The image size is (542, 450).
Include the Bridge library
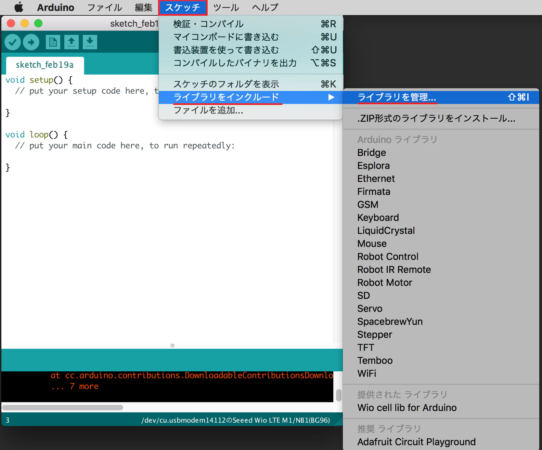coord(441,153)
